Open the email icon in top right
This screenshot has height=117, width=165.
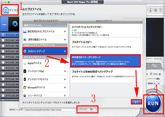pos(156,10)
